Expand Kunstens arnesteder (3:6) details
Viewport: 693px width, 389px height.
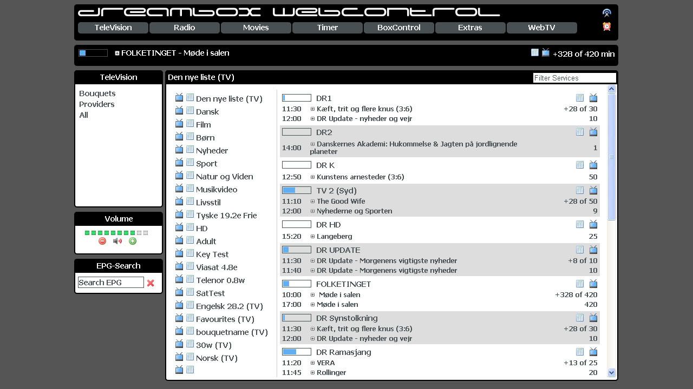[312, 177]
